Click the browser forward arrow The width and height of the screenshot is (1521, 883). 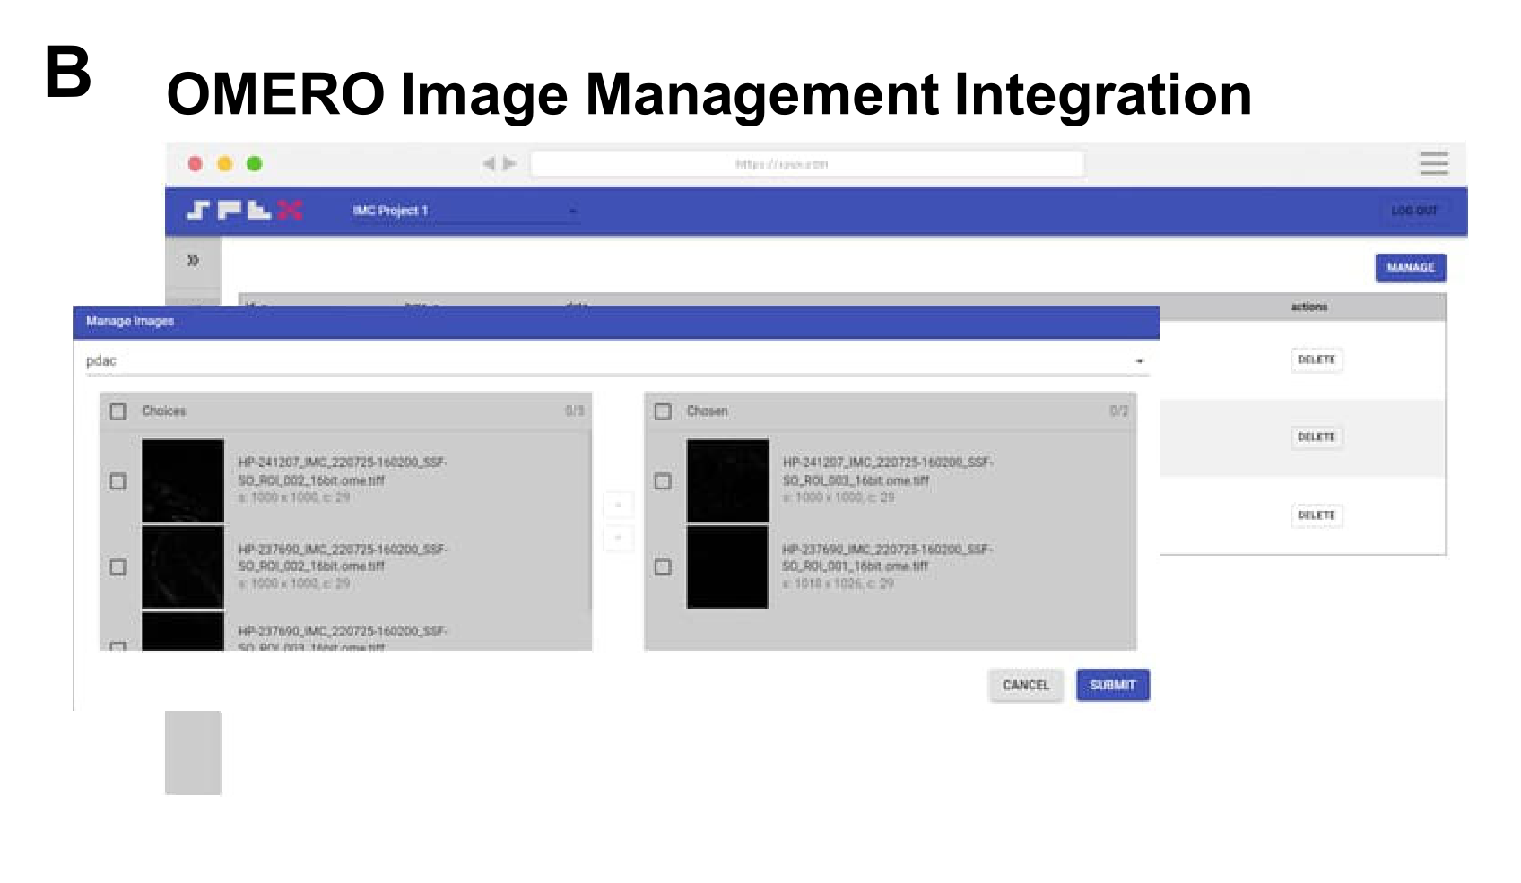pyautogui.click(x=509, y=163)
